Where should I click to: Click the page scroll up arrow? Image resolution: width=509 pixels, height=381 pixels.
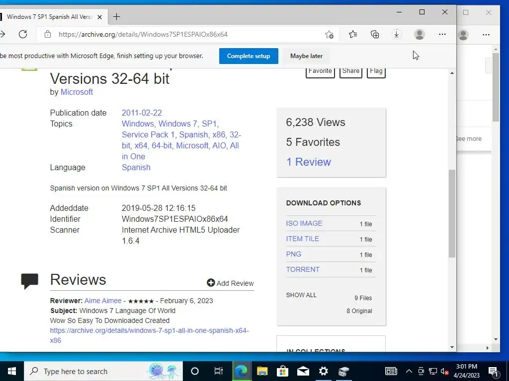pos(452,73)
